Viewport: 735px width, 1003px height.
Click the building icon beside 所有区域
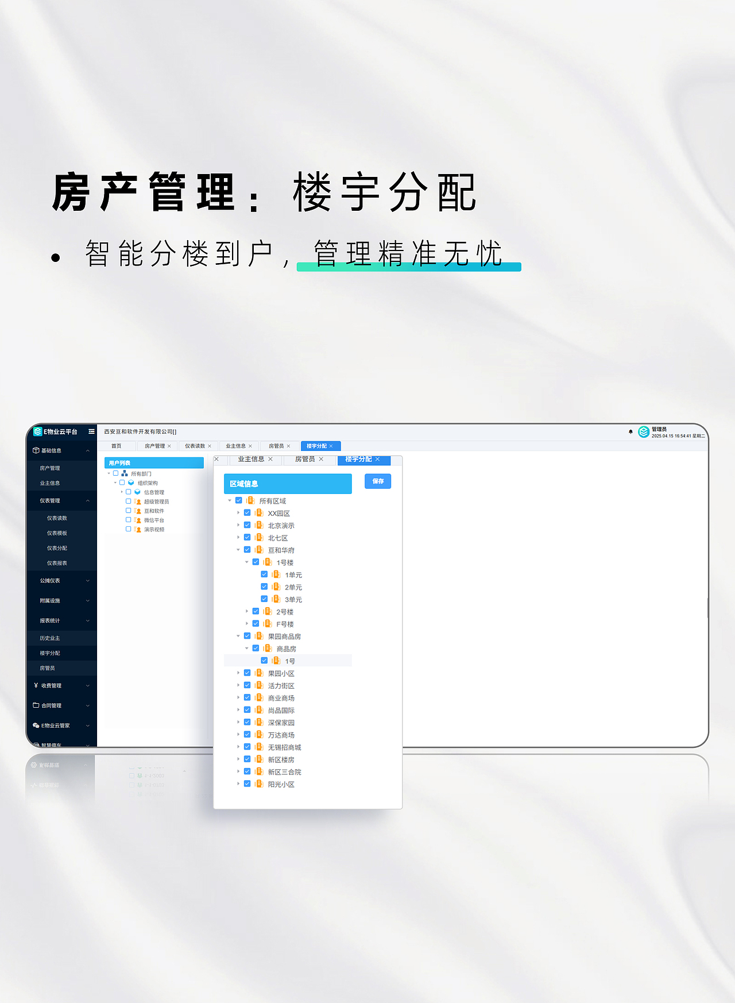[x=250, y=500]
